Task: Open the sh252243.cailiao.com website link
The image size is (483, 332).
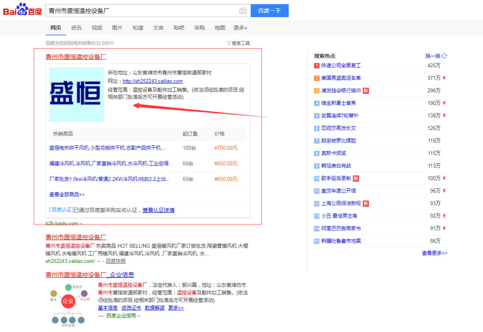Action: pos(153,81)
